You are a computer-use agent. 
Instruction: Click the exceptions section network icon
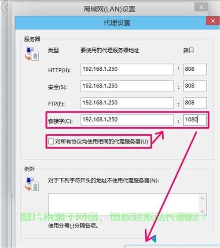pos(32,184)
